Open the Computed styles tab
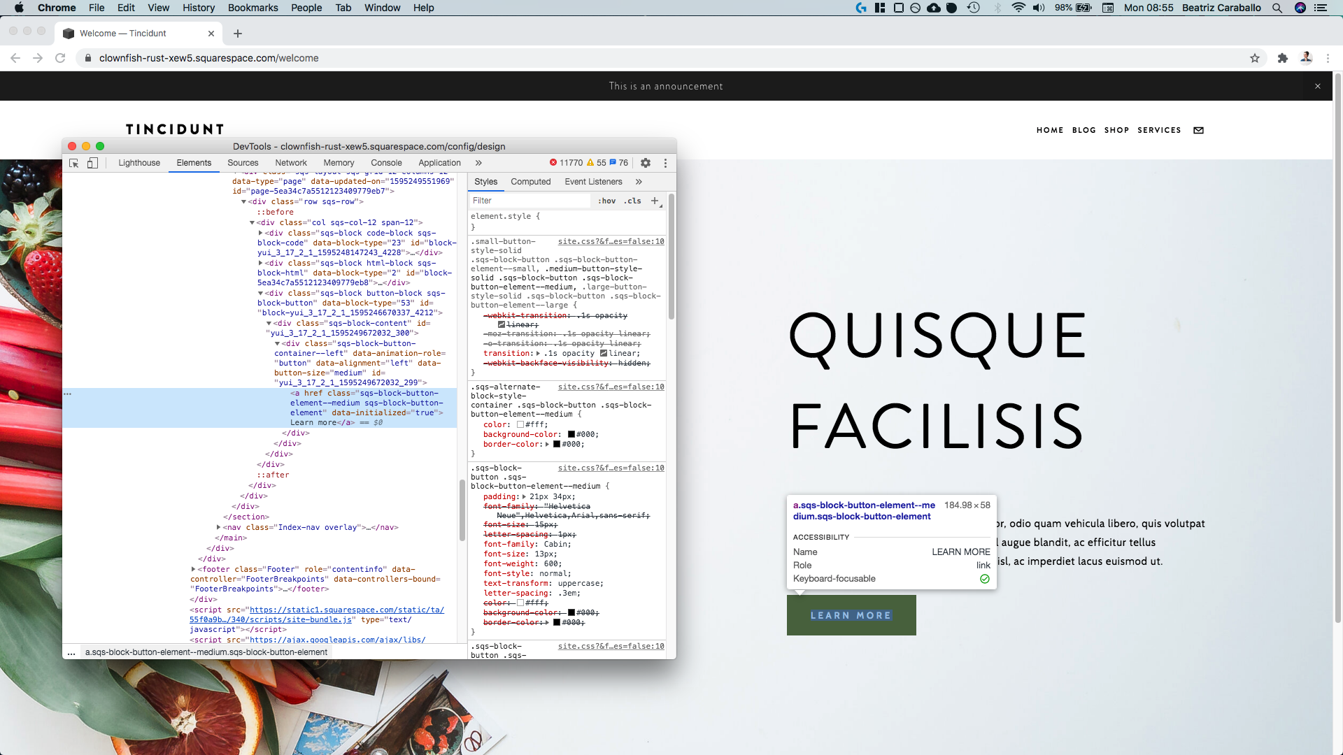Screen dimensions: 1343x755 (x=530, y=182)
